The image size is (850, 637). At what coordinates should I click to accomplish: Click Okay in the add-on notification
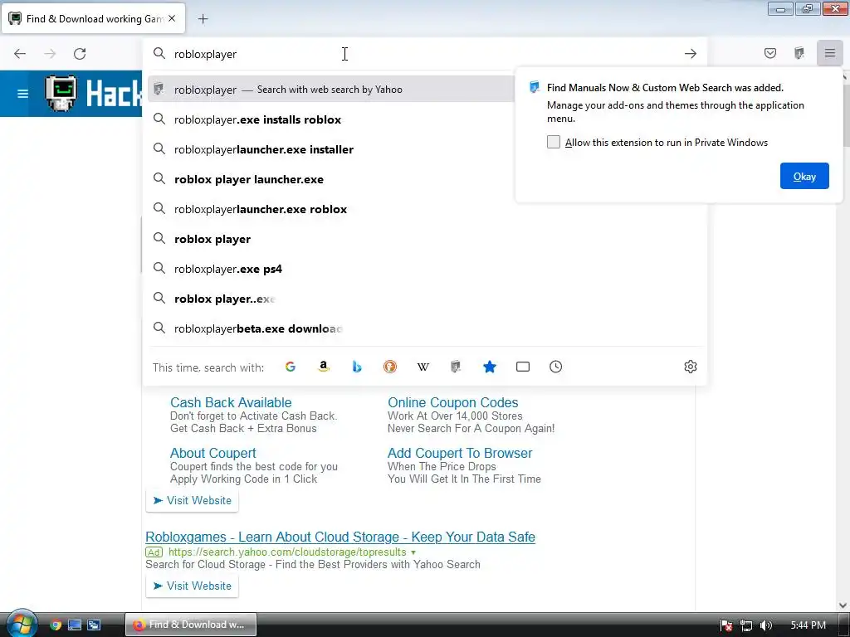[x=804, y=176]
